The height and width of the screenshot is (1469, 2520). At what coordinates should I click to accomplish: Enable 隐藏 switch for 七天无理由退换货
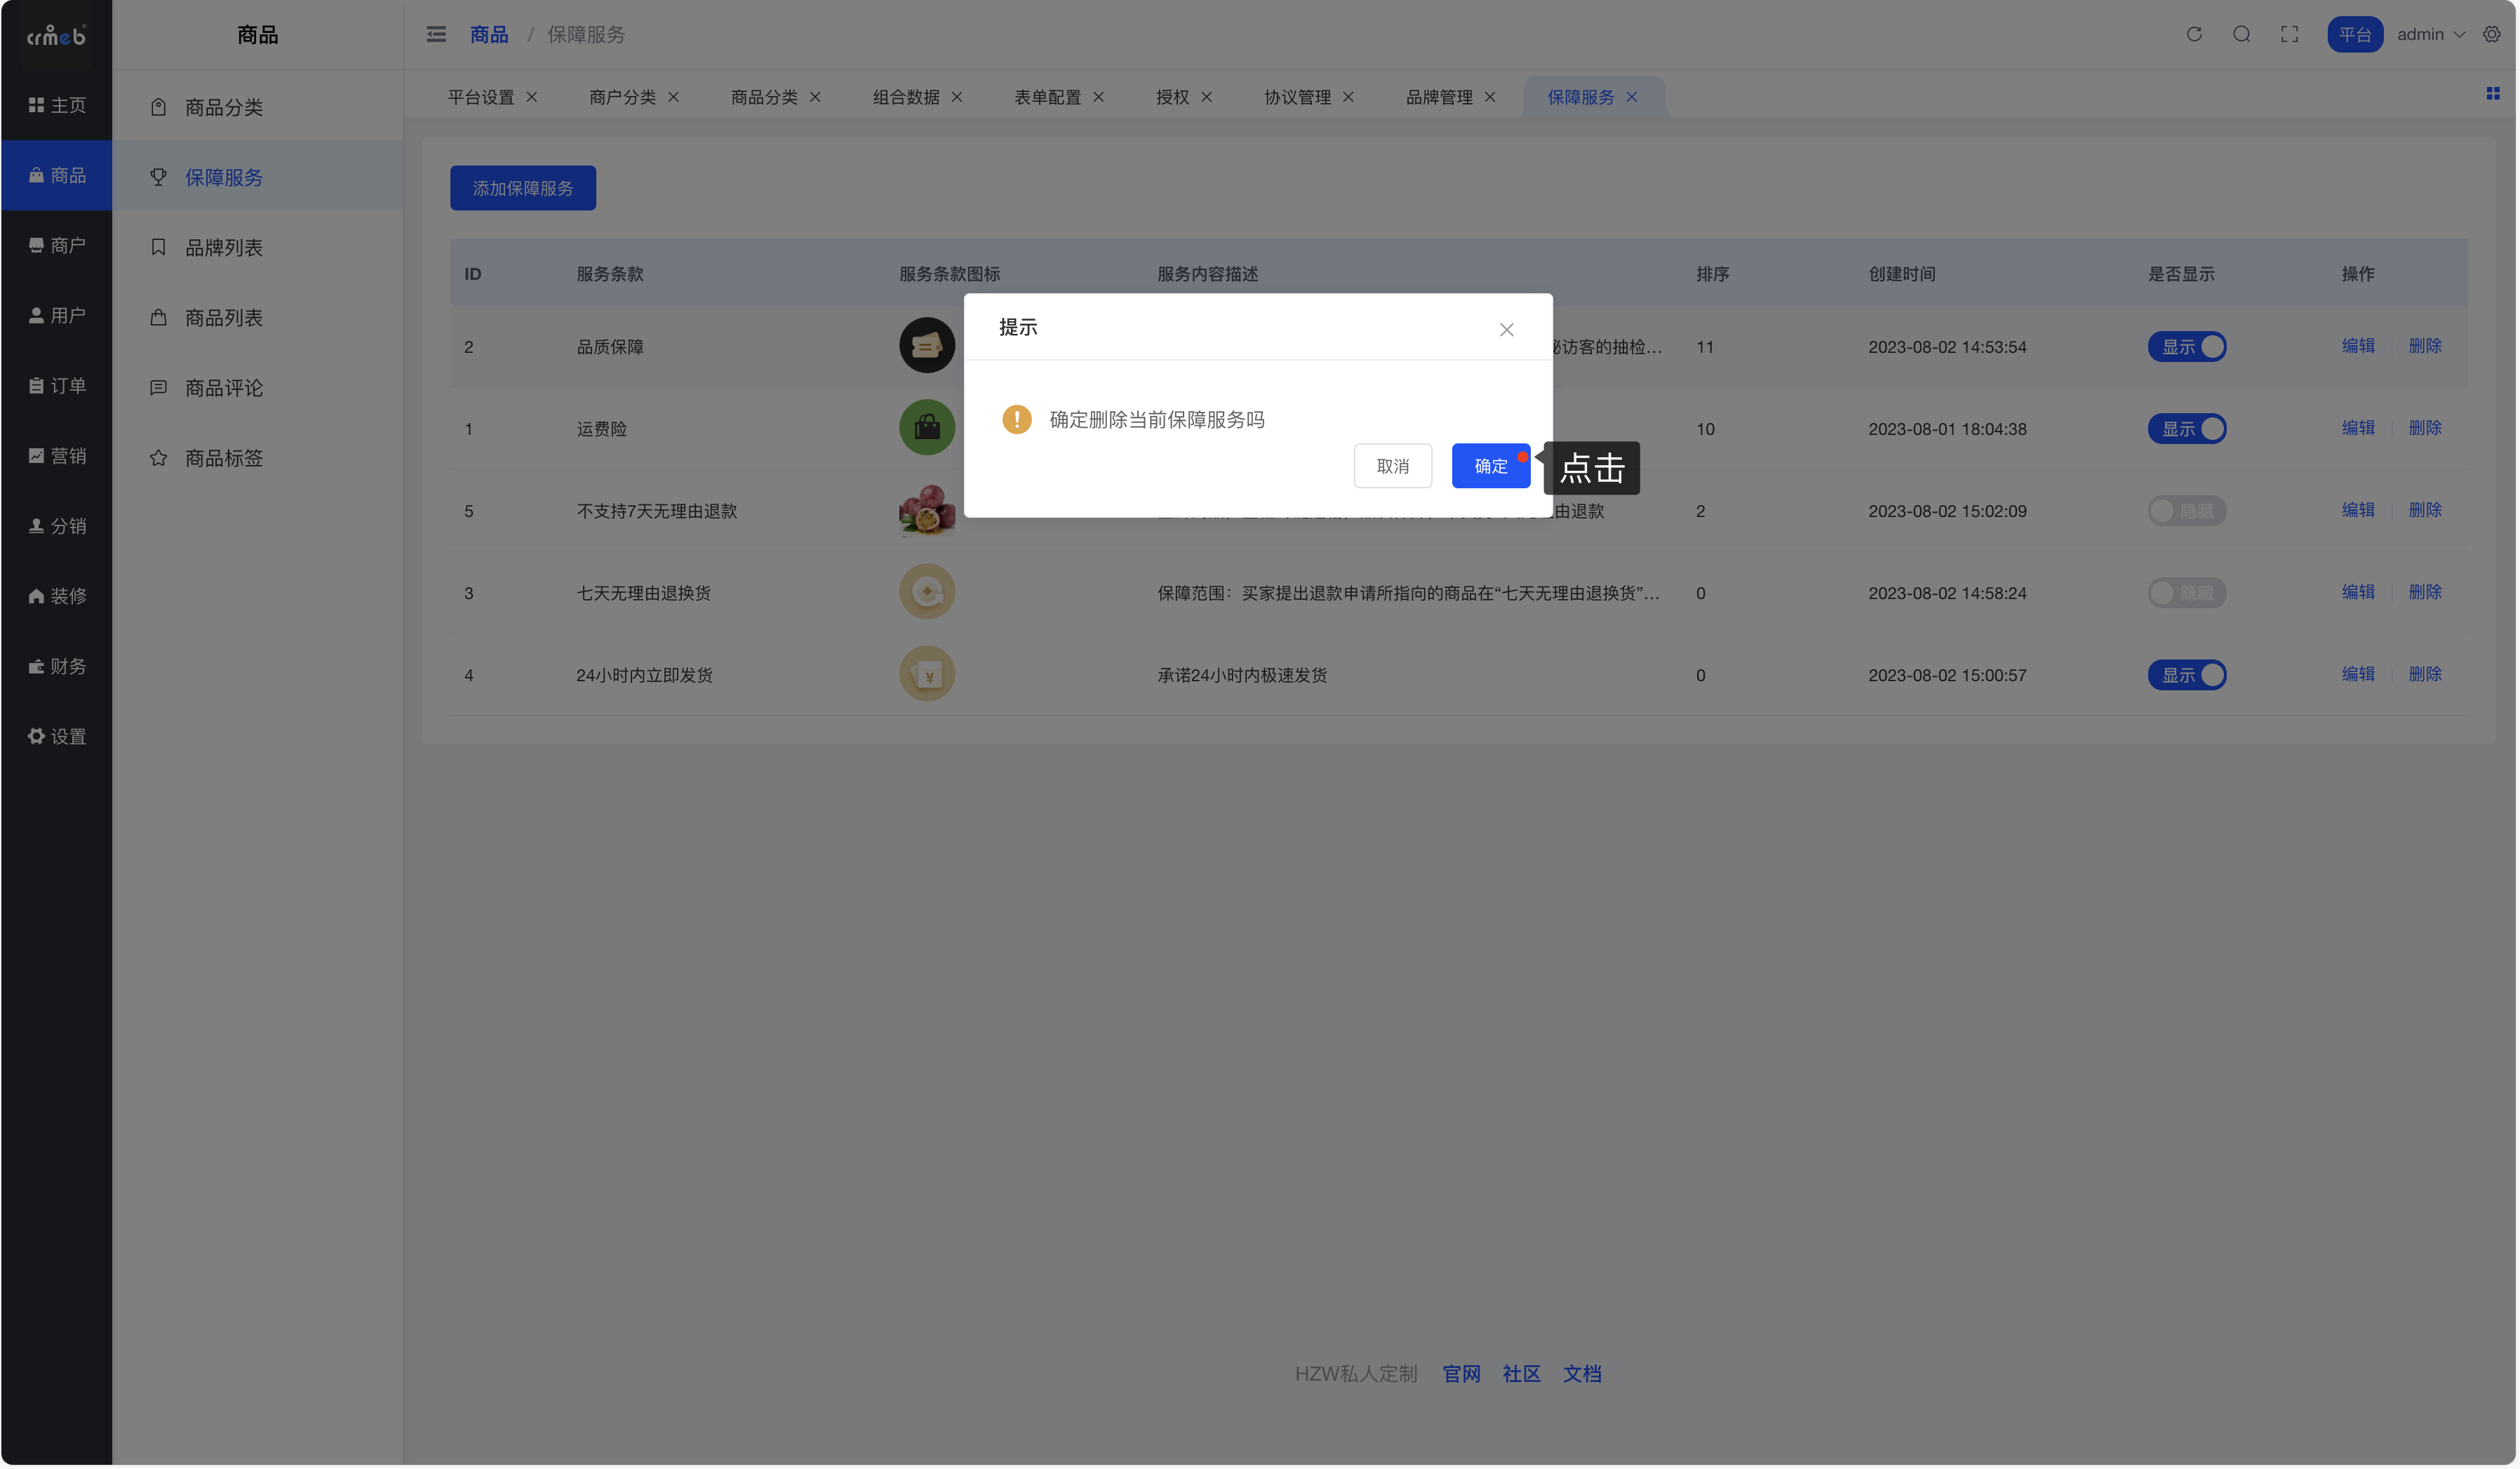point(2186,593)
